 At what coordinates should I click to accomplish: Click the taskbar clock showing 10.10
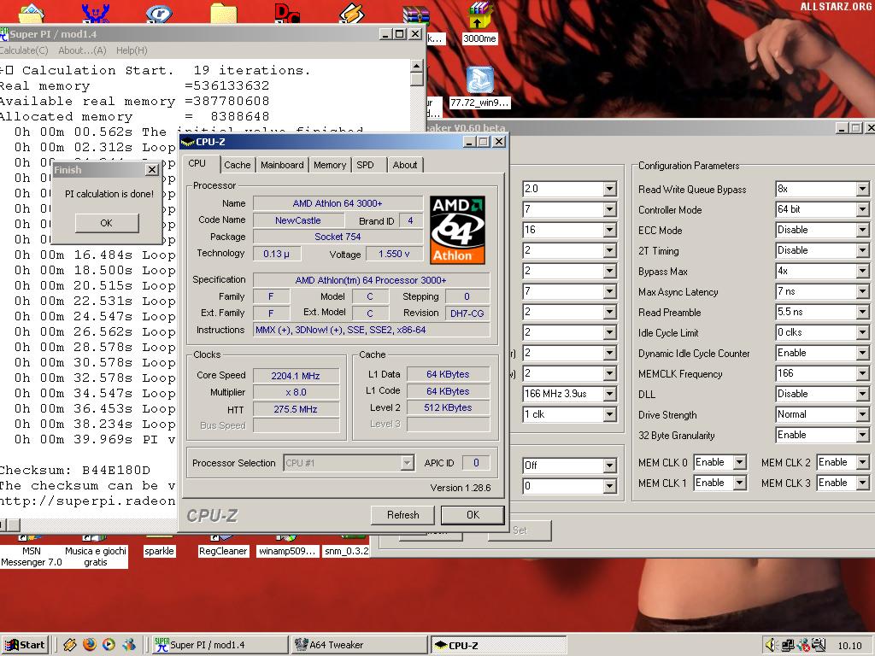click(849, 646)
